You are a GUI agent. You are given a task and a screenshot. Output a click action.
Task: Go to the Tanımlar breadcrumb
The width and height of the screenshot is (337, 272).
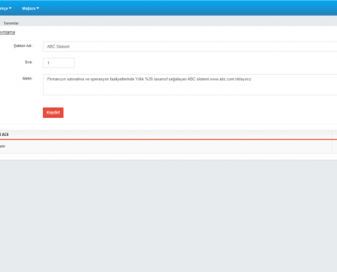click(11, 23)
